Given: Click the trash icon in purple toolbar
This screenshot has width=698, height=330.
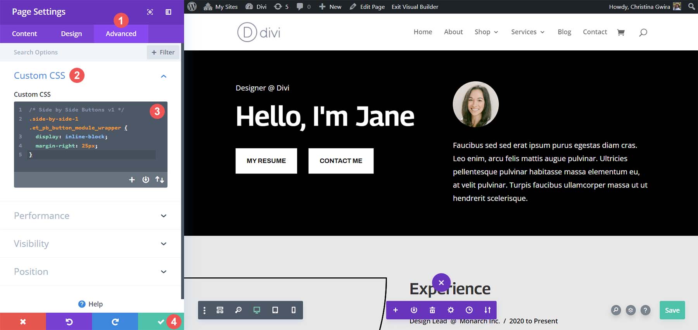Looking at the screenshot, I should (432, 310).
